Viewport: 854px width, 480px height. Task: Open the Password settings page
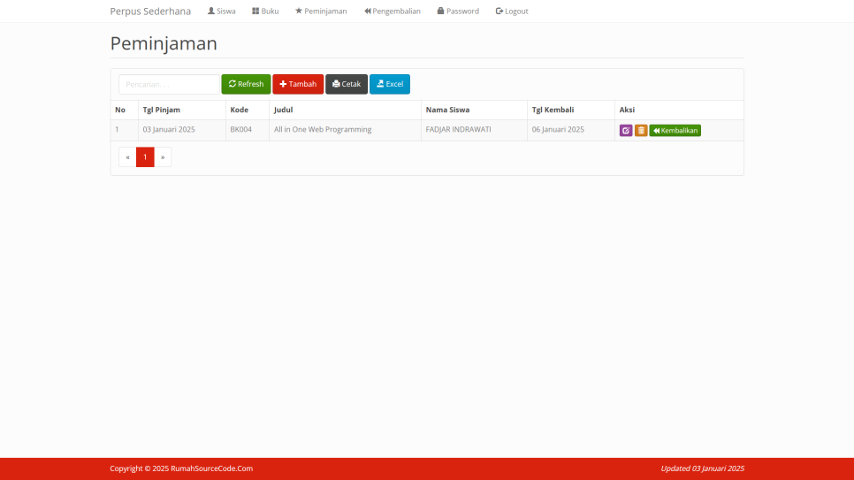pyautogui.click(x=458, y=11)
